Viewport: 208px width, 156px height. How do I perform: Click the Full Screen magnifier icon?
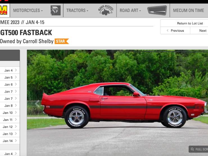(192, 149)
